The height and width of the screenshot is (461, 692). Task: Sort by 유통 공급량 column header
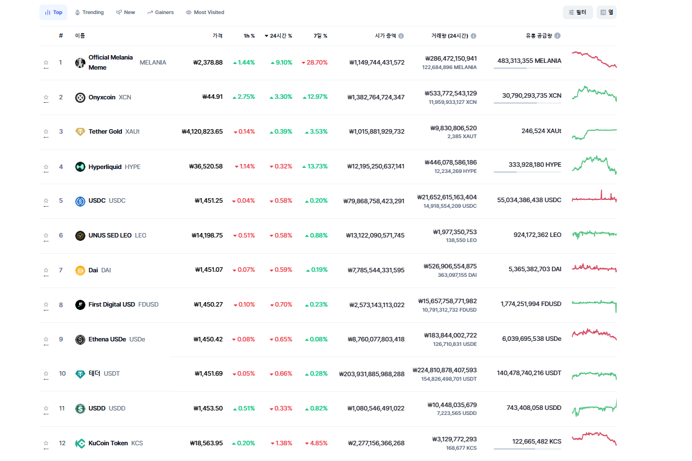539,36
